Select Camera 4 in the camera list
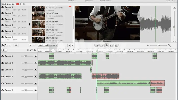Image resolution: width=178 pixels, height=100 pixels. (15, 26)
